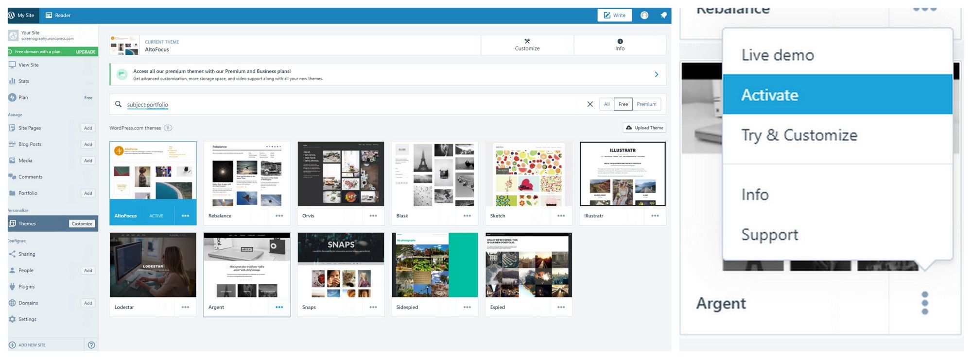The image size is (972, 359).
Task: Open My Site from the WordPress logo
Action: pyautogui.click(x=21, y=16)
